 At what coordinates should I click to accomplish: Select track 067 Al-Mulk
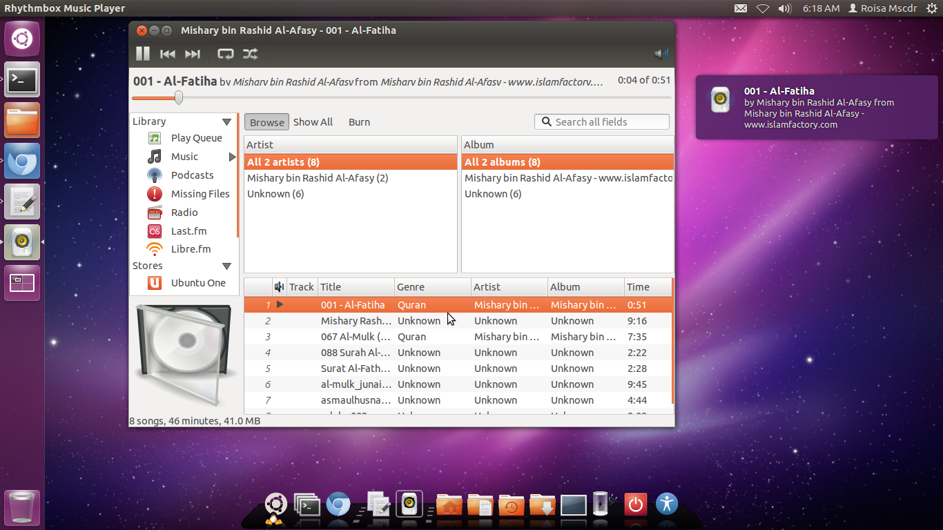coord(457,337)
